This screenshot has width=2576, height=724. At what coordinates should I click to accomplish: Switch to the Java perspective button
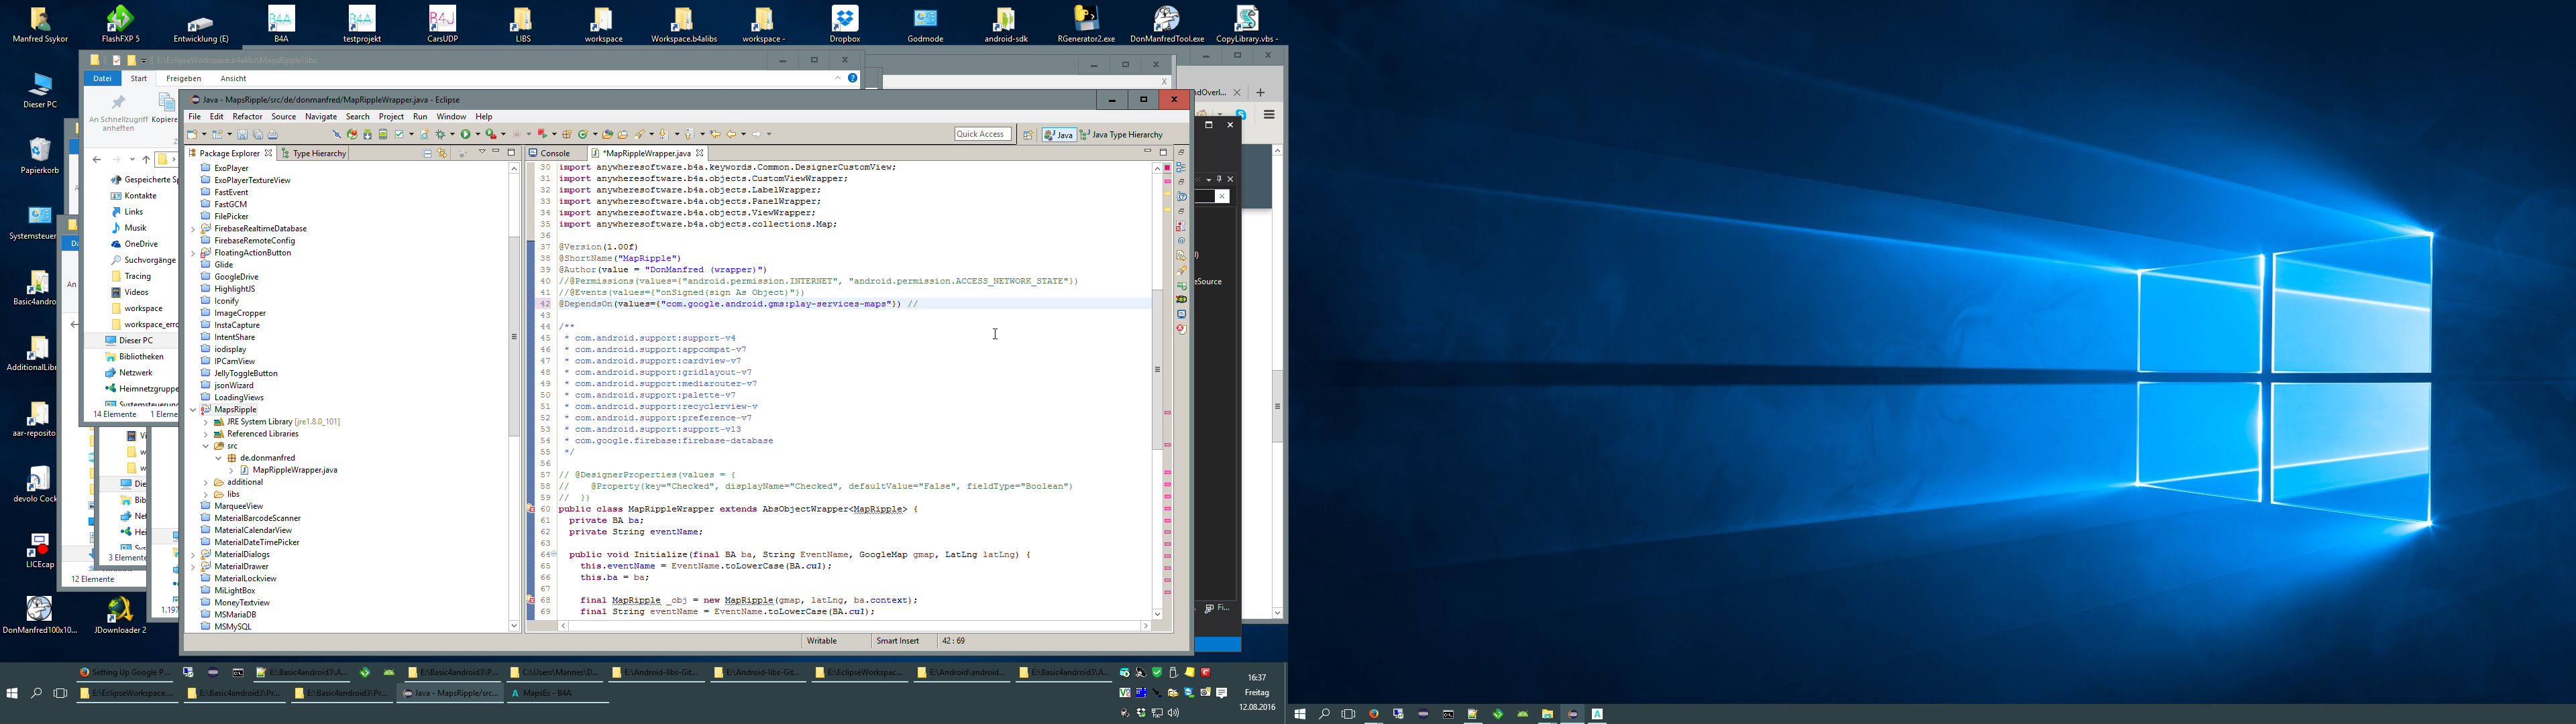(x=1059, y=134)
